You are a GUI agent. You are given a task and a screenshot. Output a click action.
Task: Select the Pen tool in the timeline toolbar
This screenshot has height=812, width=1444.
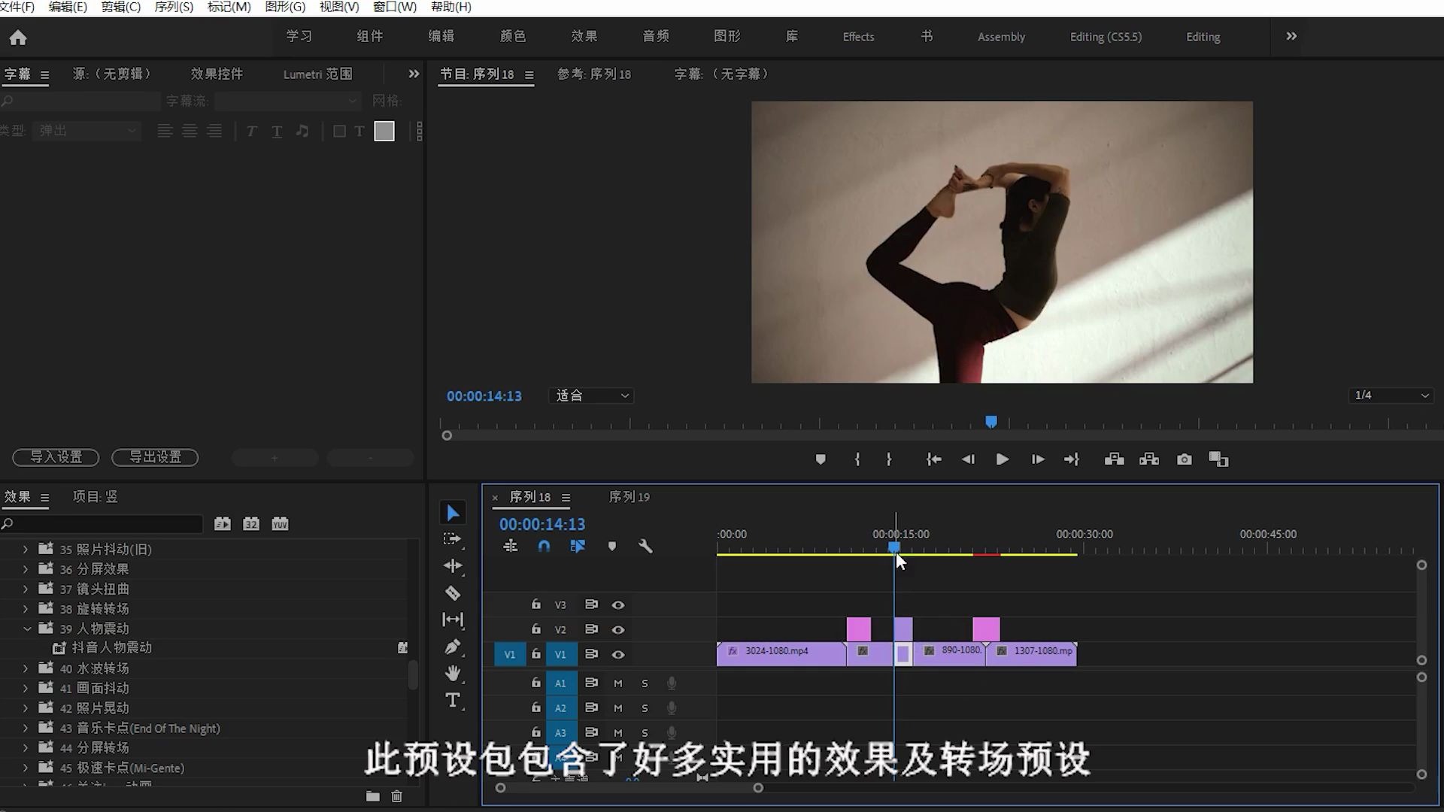point(453,647)
